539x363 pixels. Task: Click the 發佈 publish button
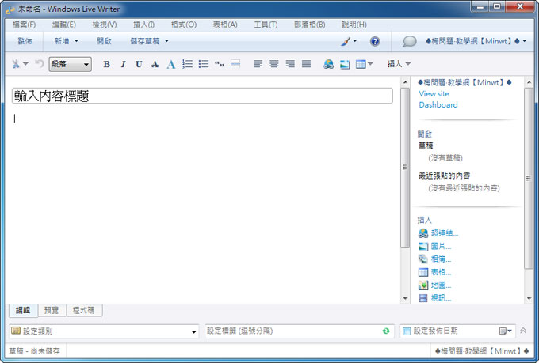(x=25, y=41)
